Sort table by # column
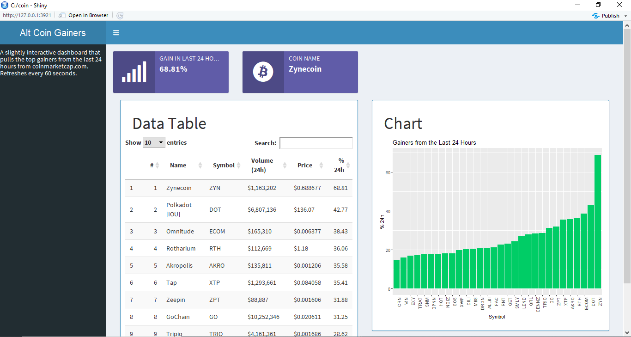Image resolution: width=631 pixels, height=337 pixels. click(154, 165)
